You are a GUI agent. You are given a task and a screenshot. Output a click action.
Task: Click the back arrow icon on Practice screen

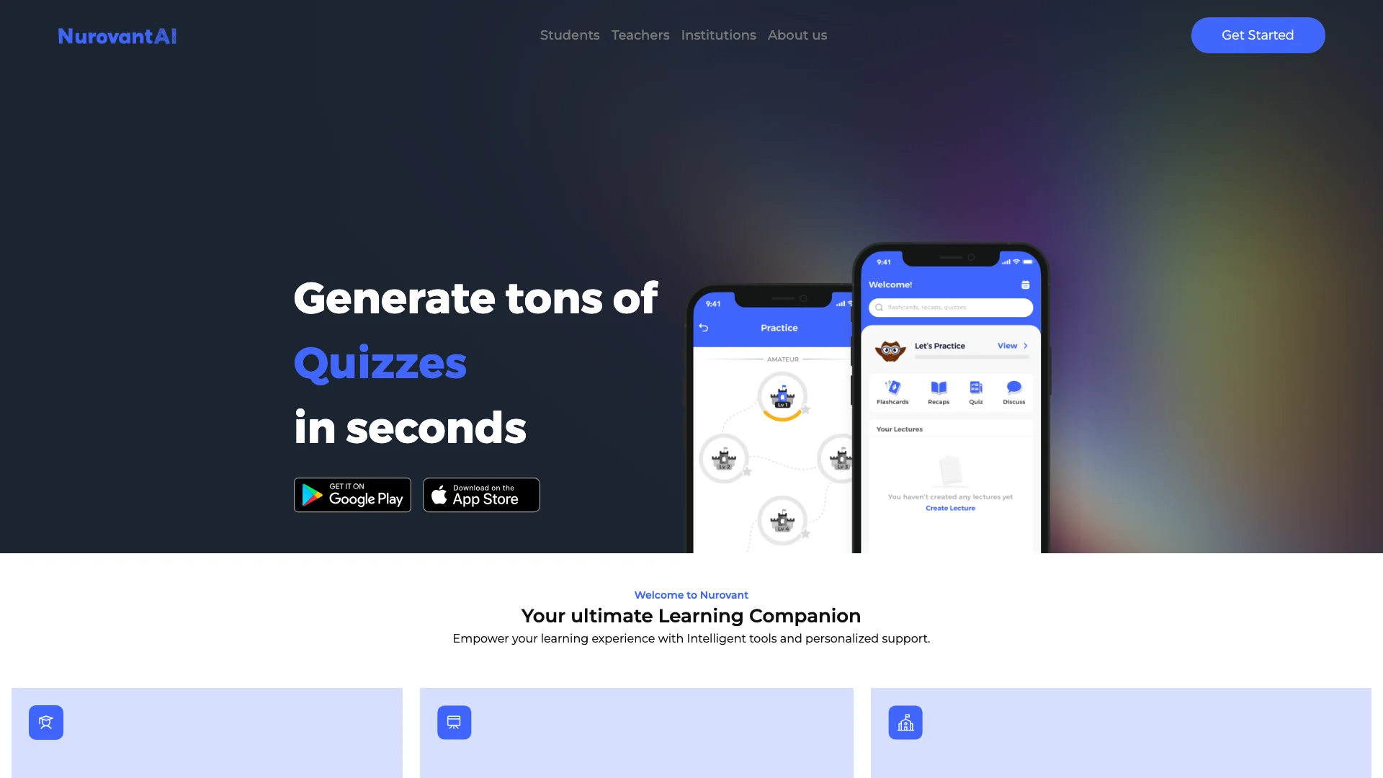(x=704, y=327)
